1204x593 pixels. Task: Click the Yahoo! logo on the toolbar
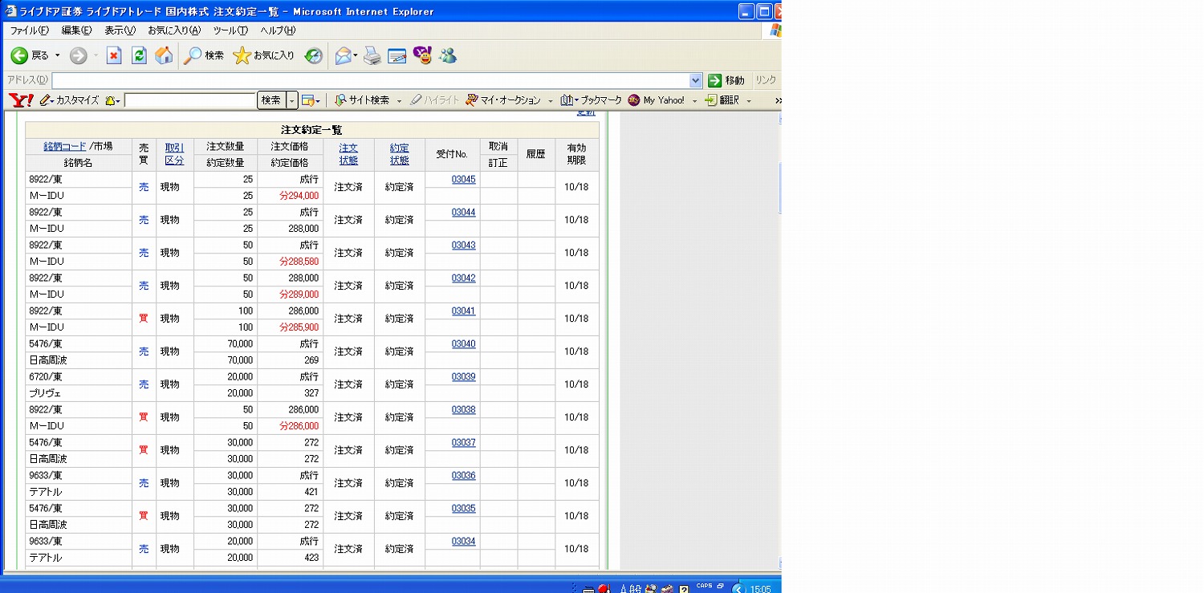pyautogui.click(x=21, y=100)
